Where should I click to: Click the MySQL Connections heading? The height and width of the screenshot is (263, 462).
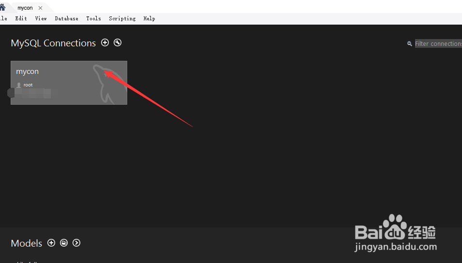(53, 43)
